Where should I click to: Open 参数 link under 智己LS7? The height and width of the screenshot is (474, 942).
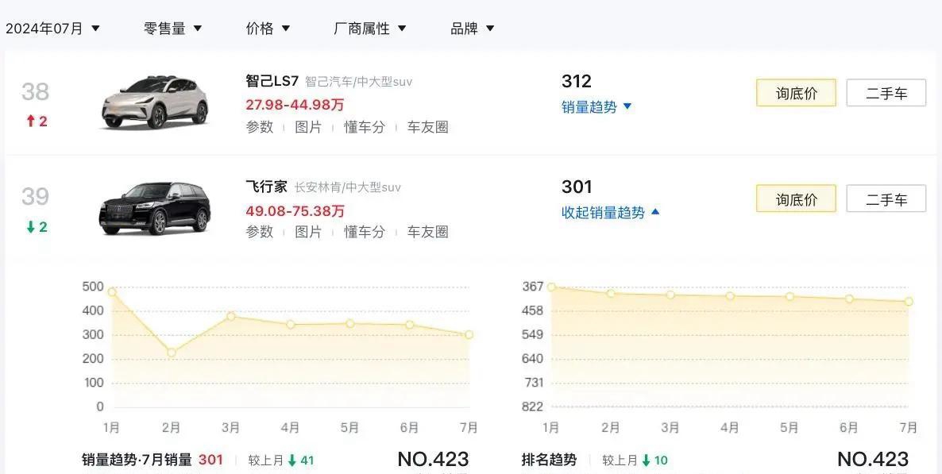pos(260,127)
